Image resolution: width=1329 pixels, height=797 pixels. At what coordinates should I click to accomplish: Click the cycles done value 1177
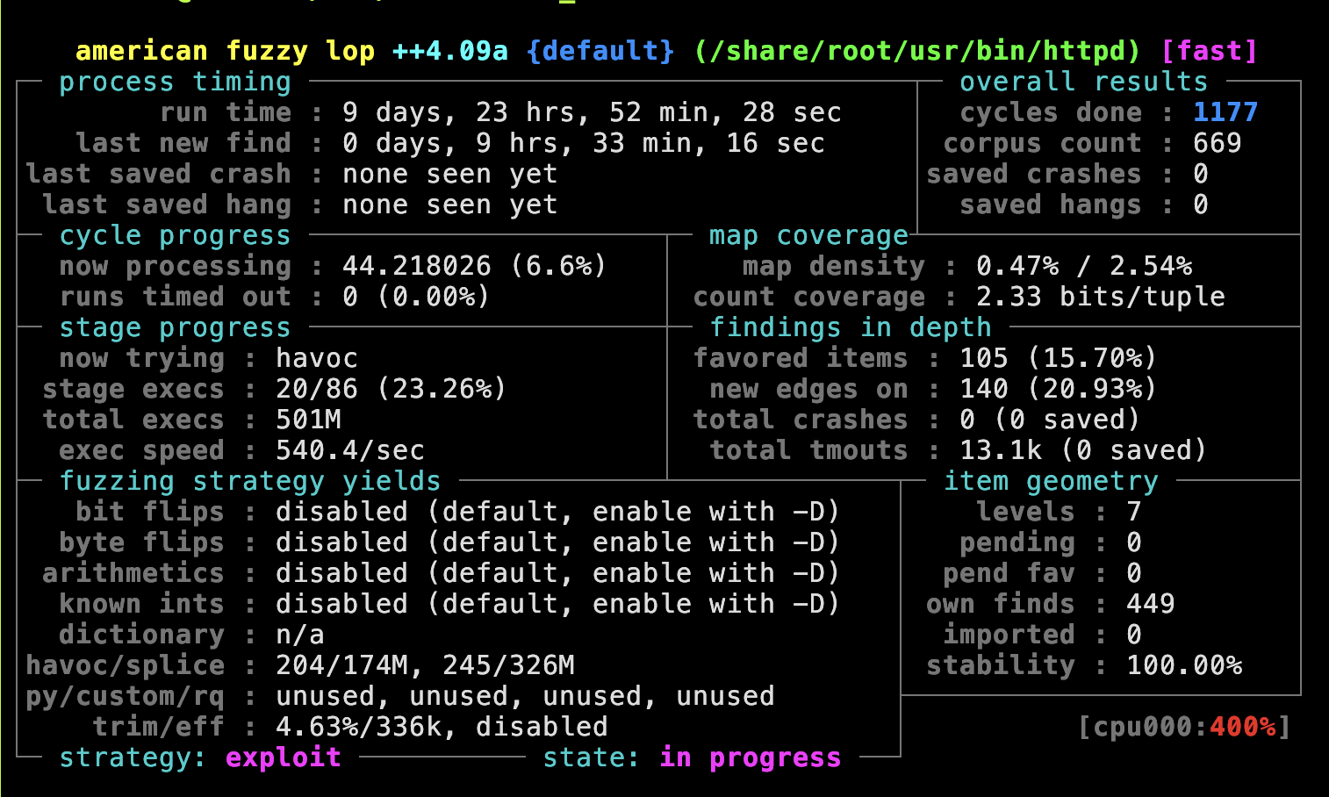(x=1225, y=112)
